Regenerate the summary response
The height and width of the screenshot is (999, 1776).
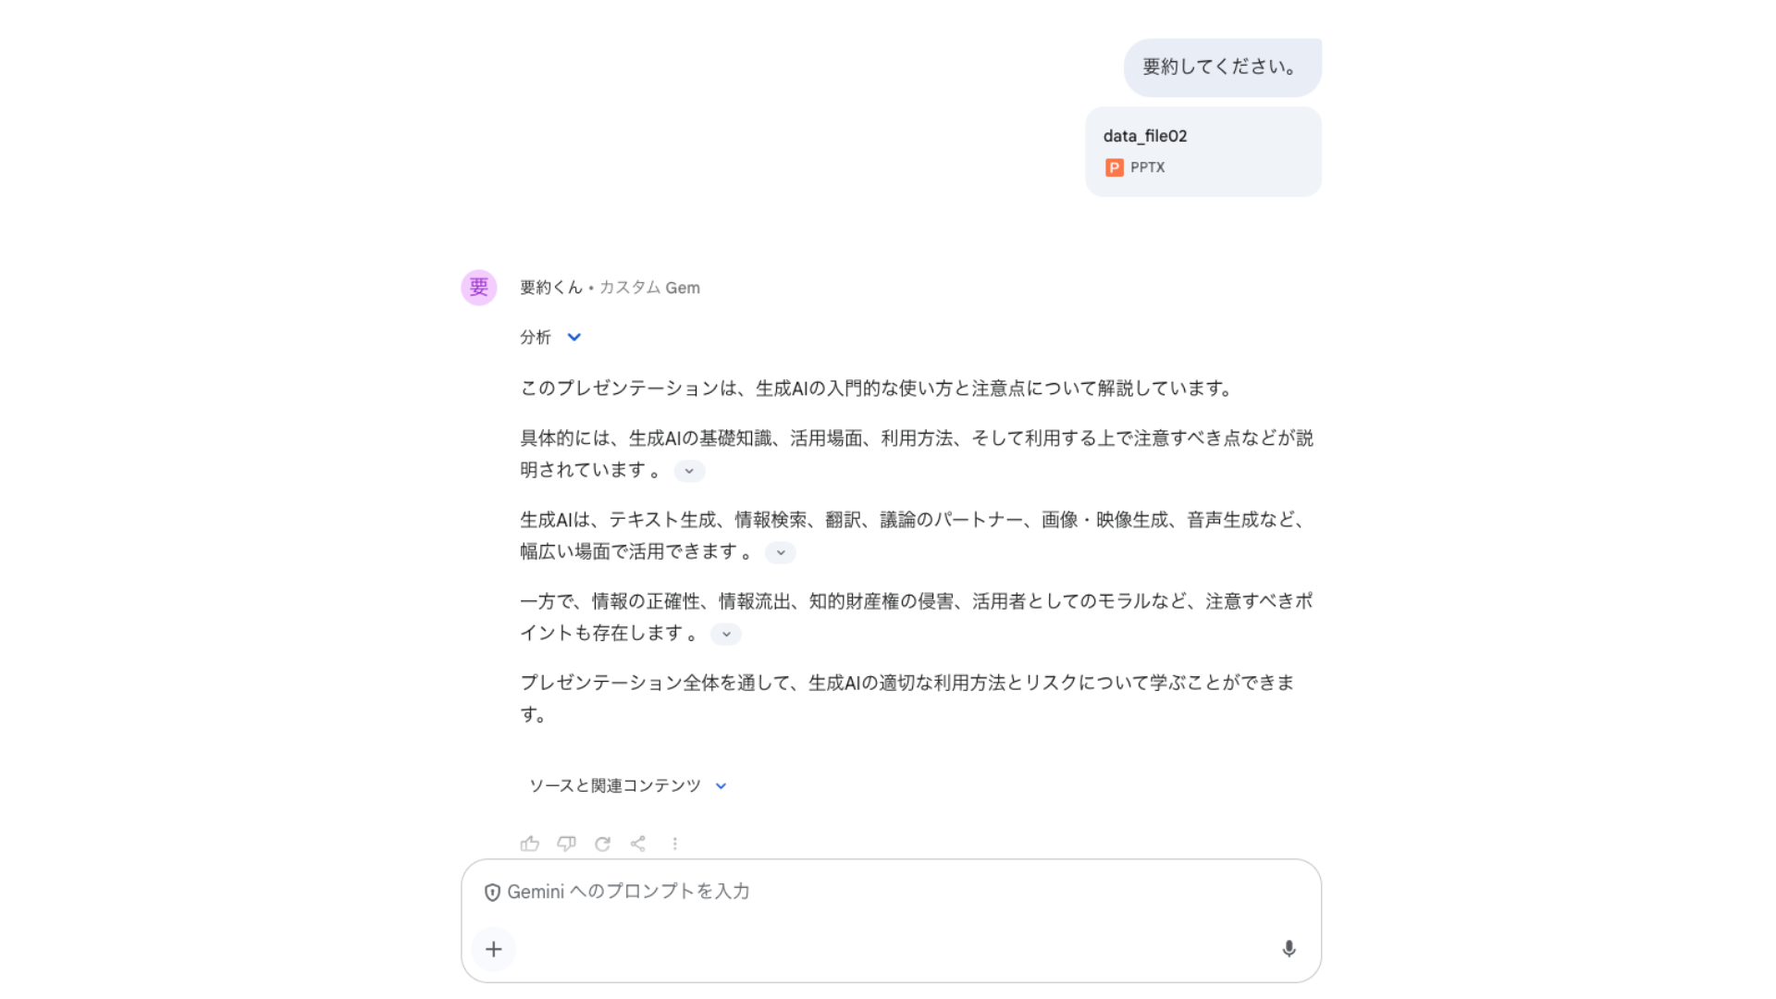[603, 843]
